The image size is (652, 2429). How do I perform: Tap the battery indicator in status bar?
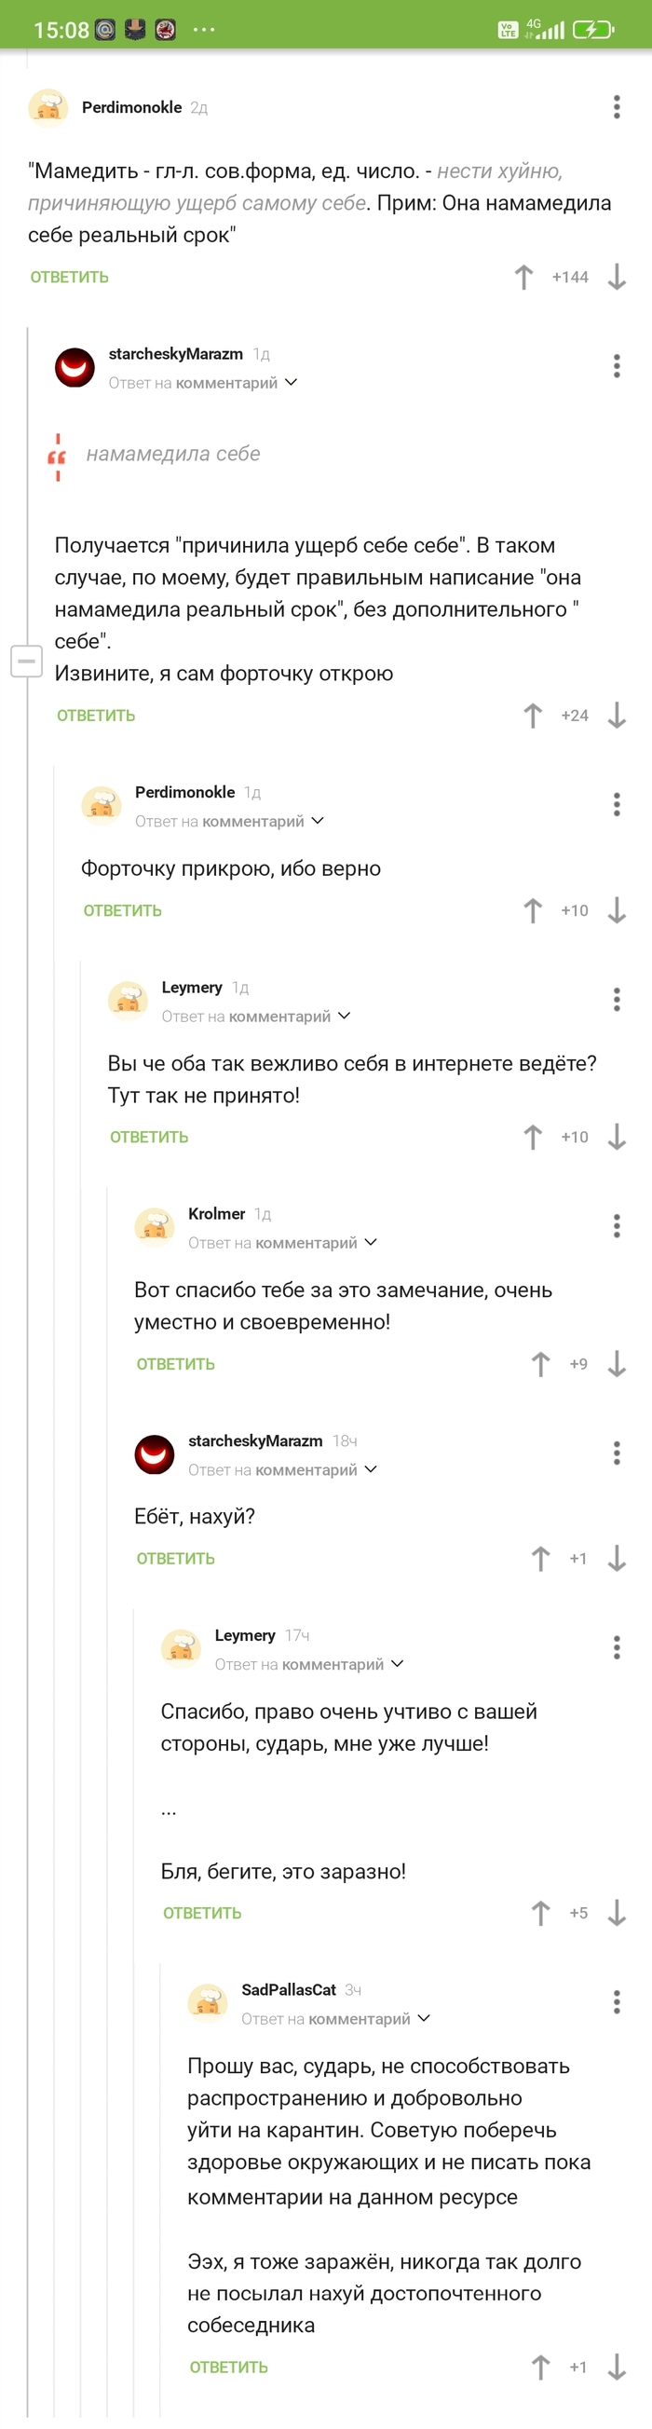point(592,29)
